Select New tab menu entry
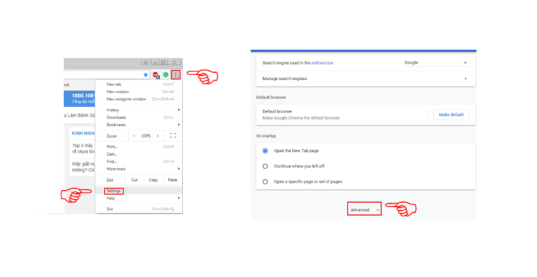This screenshot has height=277, width=537. tap(139, 84)
